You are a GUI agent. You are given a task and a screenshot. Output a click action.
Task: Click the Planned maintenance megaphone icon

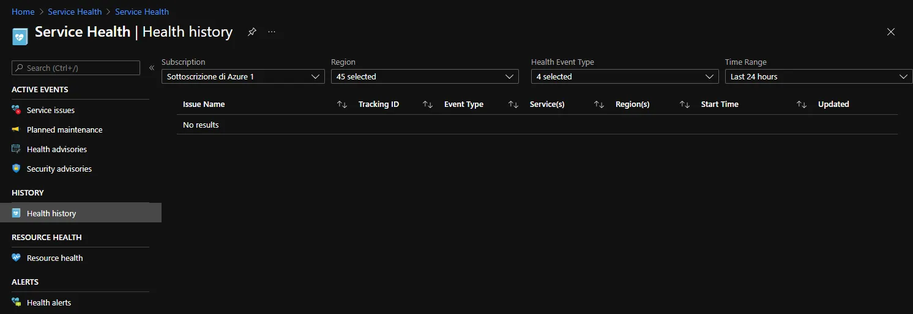tap(17, 130)
